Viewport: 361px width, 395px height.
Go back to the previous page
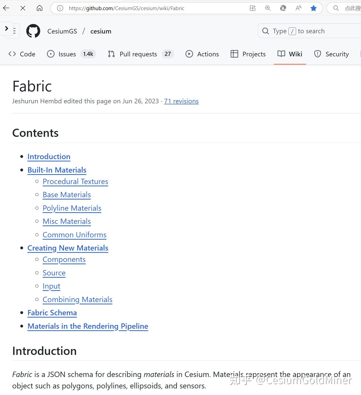6,8
